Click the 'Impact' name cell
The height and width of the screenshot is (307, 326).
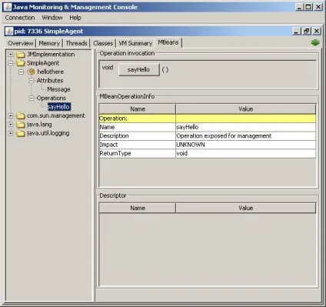tap(138, 145)
